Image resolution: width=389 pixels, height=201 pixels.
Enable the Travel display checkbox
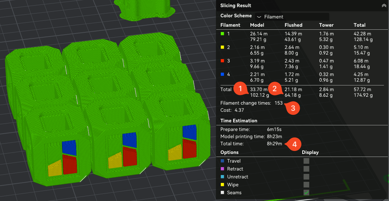coord(306,161)
